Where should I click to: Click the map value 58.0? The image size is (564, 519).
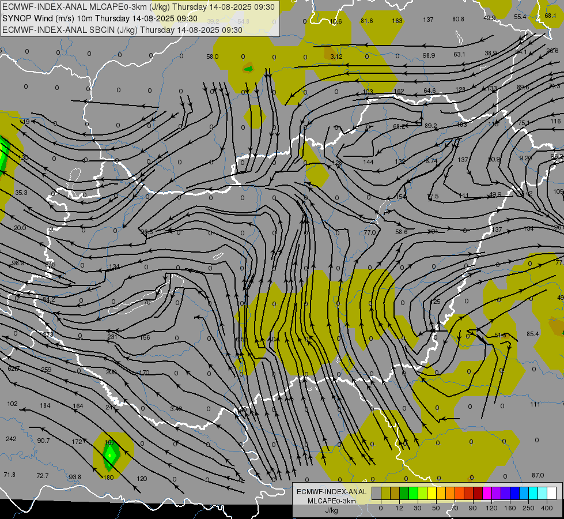pyautogui.click(x=212, y=57)
